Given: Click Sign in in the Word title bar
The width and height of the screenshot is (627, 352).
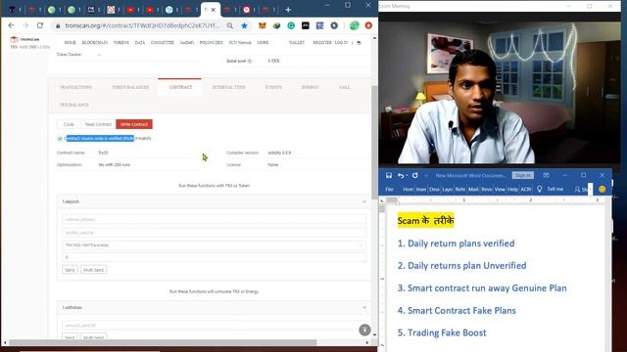Looking at the screenshot, I should pyautogui.click(x=522, y=175).
